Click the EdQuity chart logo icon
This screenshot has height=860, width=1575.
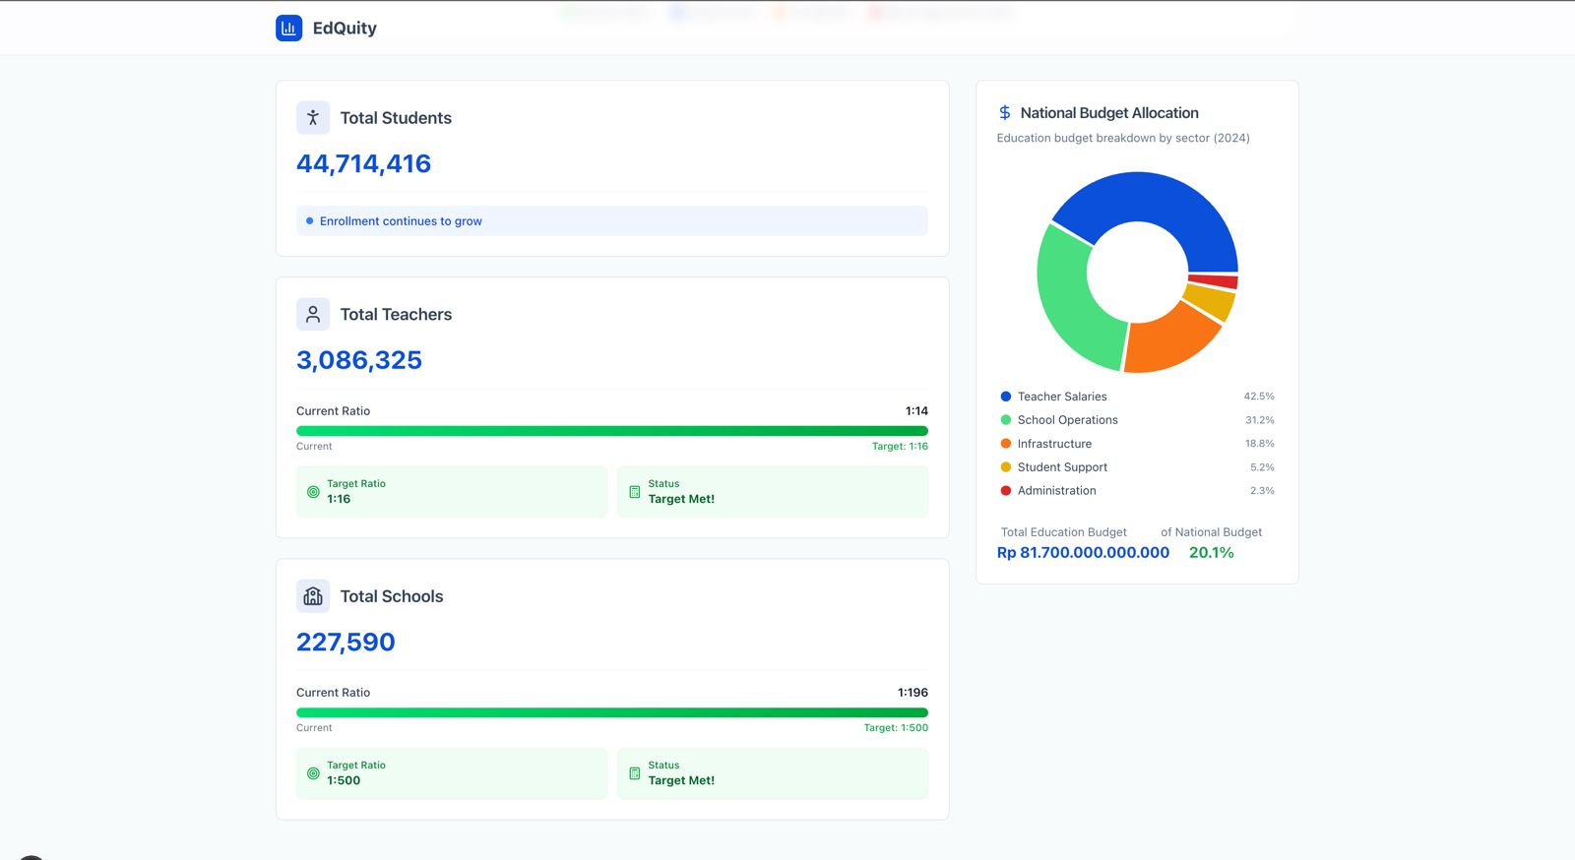(288, 28)
